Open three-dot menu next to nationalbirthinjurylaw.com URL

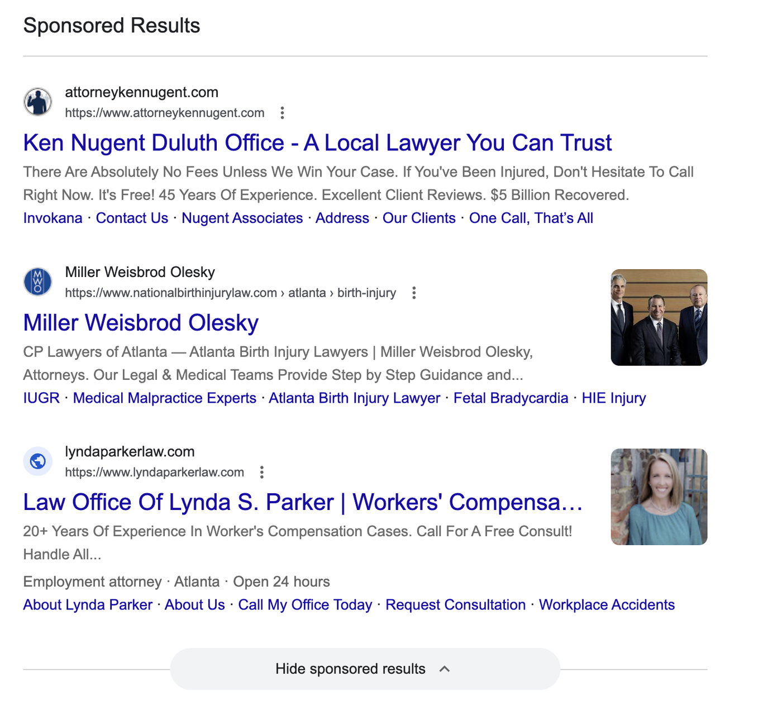[x=414, y=293]
